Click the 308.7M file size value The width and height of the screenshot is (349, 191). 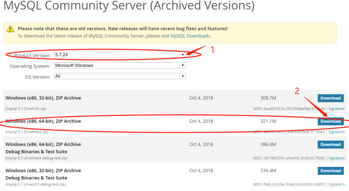pos(268,98)
